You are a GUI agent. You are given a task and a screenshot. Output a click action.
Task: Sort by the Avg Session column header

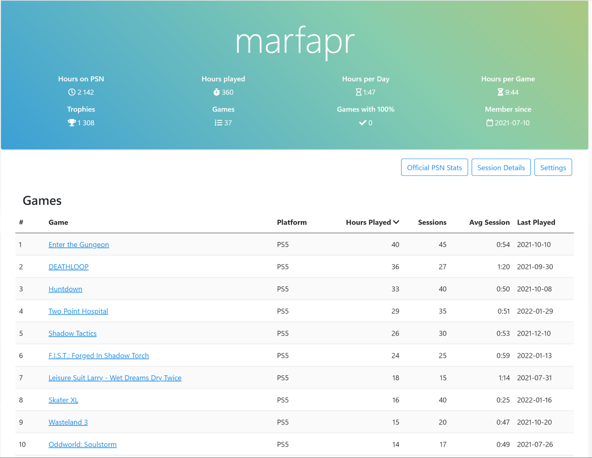[x=489, y=223]
